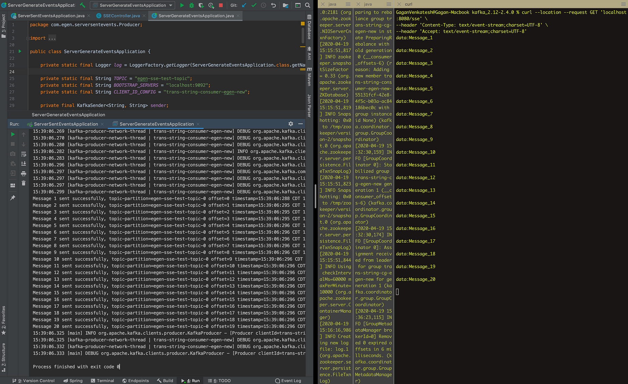Click the yellow inspection warning indicator
Image resolution: width=628 pixels, height=384 pixels.
click(303, 24)
